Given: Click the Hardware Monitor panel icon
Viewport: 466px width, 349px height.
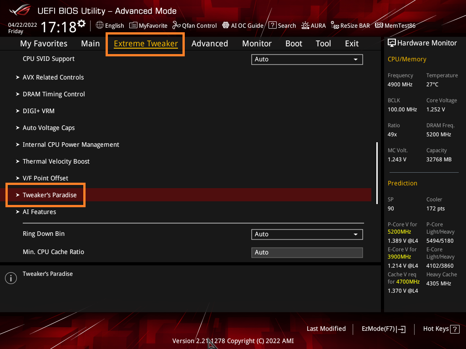Looking at the screenshot, I should pyautogui.click(x=392, y=43).
